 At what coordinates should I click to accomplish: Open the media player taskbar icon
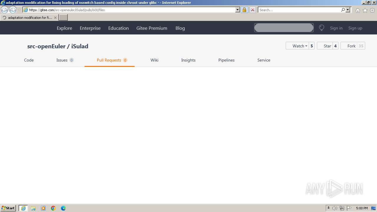43,208
